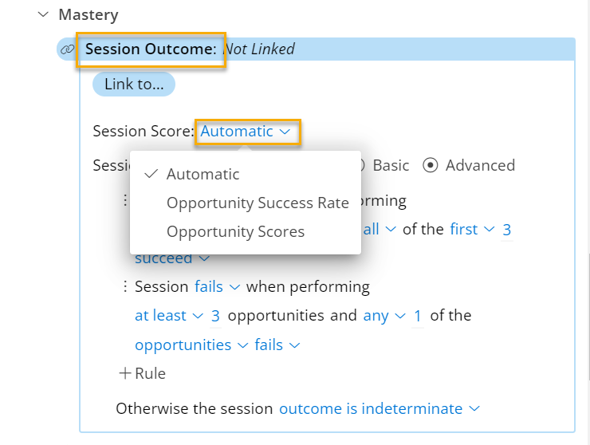Click the link icon beside Session Outcome
The width and height of the screenshot is (590, 445).
(68, 49)
